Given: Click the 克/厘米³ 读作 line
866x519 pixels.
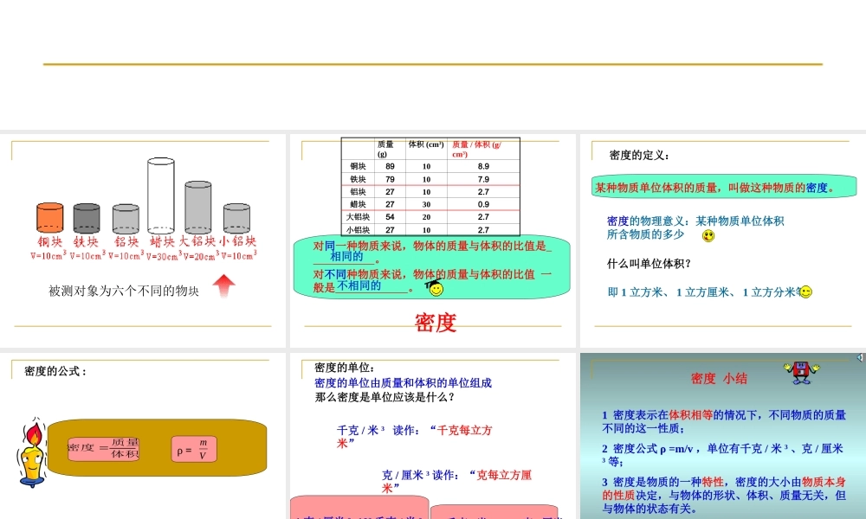Looking at the screenshot, I should pos(456,481).
